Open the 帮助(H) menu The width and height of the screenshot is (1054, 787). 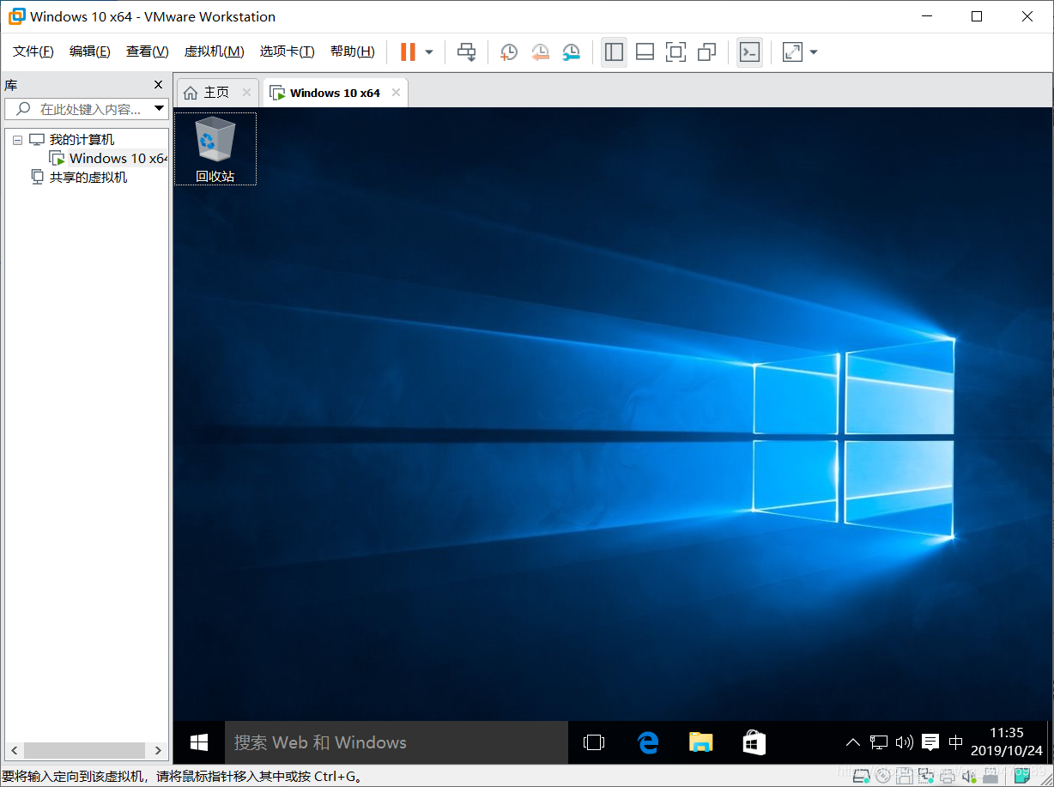[352, 51]
